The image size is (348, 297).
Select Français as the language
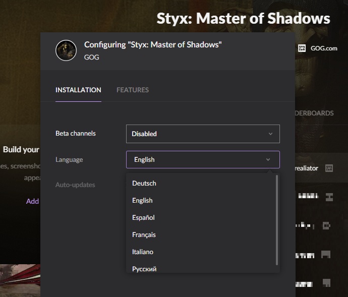[144, 235]
